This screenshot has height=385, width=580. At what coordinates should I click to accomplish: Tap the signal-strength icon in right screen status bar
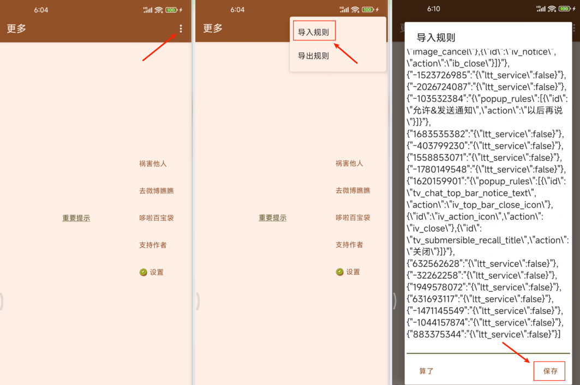(x=541, y=9)
